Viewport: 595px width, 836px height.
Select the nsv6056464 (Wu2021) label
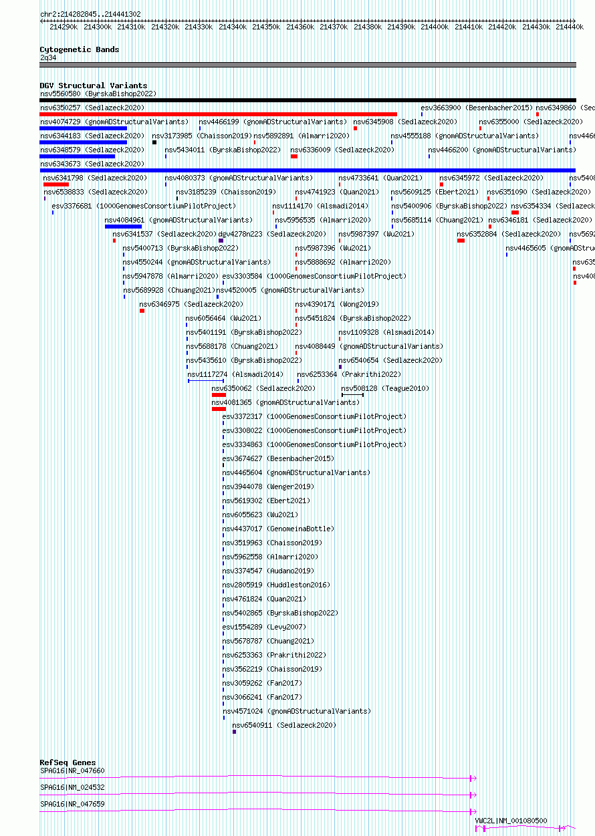(x=224, y=318)
